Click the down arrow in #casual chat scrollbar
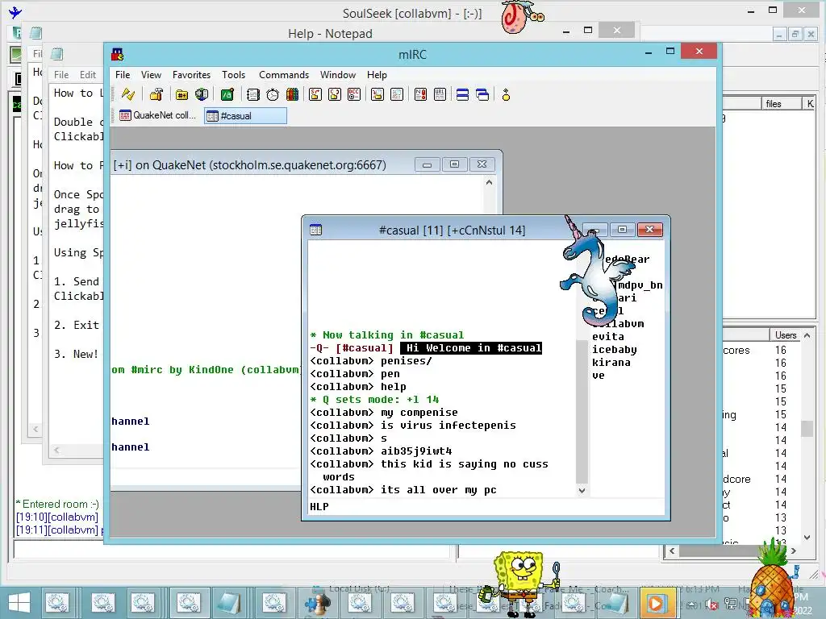Screen dimensions: 826x619 coord(582,490)
